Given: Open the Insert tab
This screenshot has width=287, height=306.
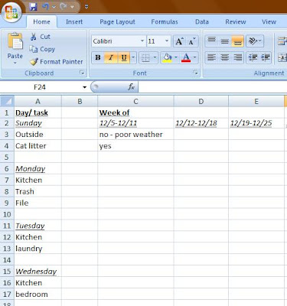Looking at the screenshot, I should tap(74, 22).
